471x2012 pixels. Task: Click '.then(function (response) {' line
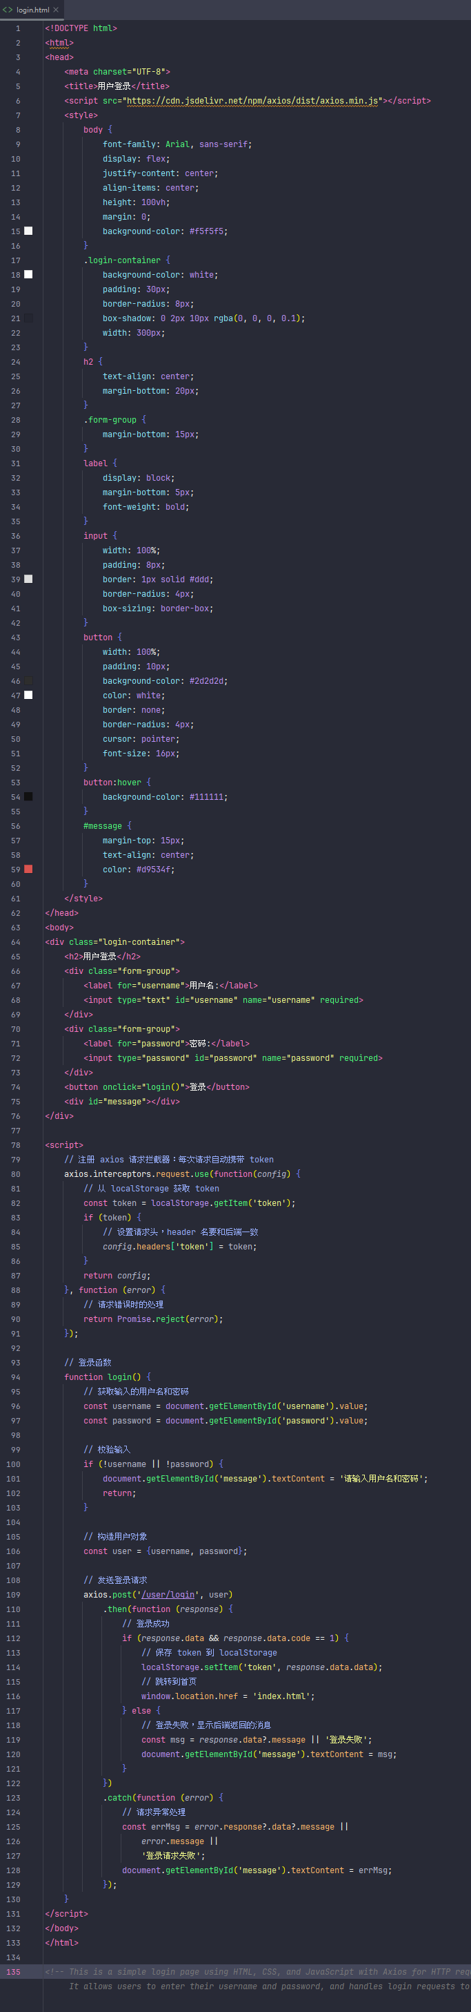coord(168,1609)
